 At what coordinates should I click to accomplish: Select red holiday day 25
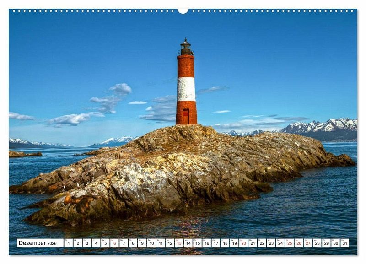coord(290,243)
